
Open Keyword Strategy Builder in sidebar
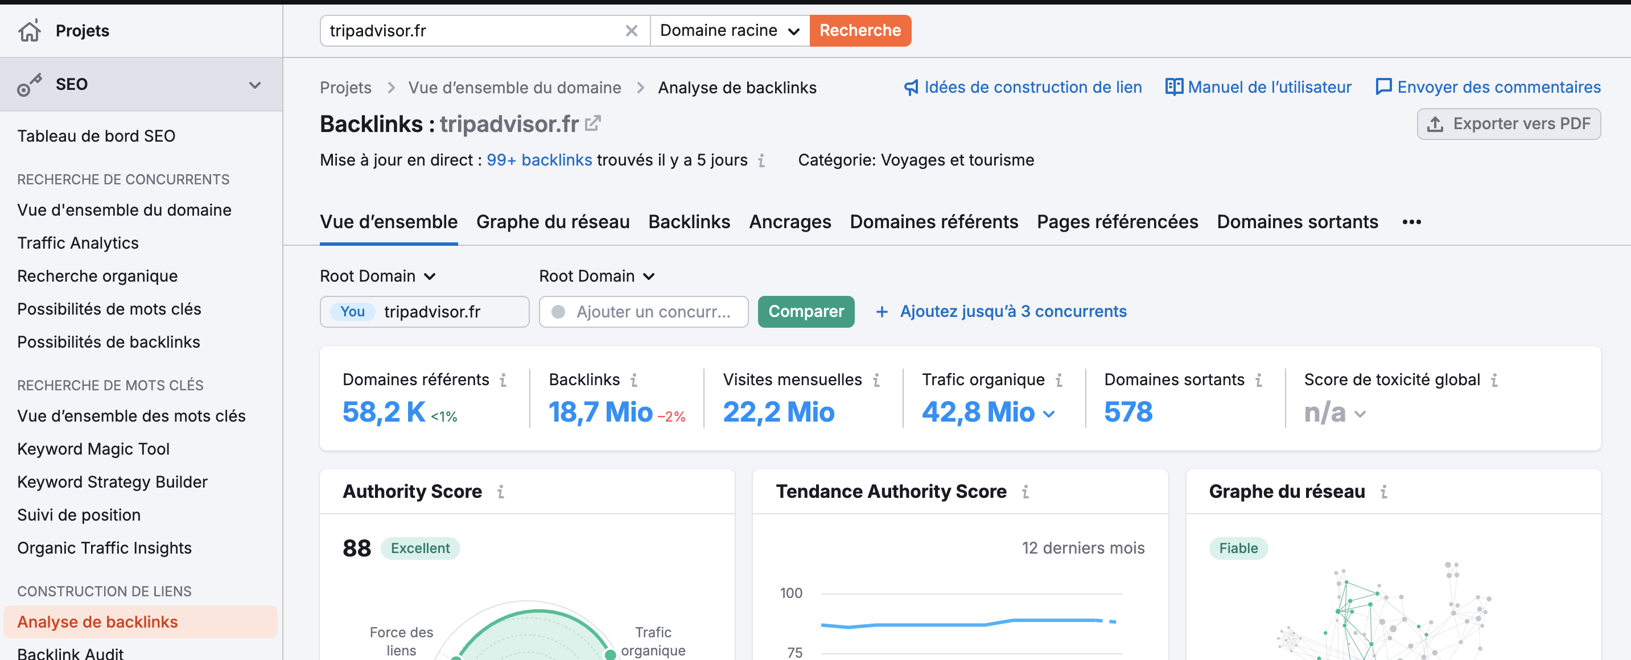click(x=112, y=482)
